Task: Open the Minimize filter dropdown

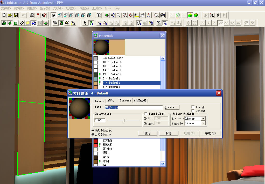Action: pyautogui.click(x=203, y=119)
